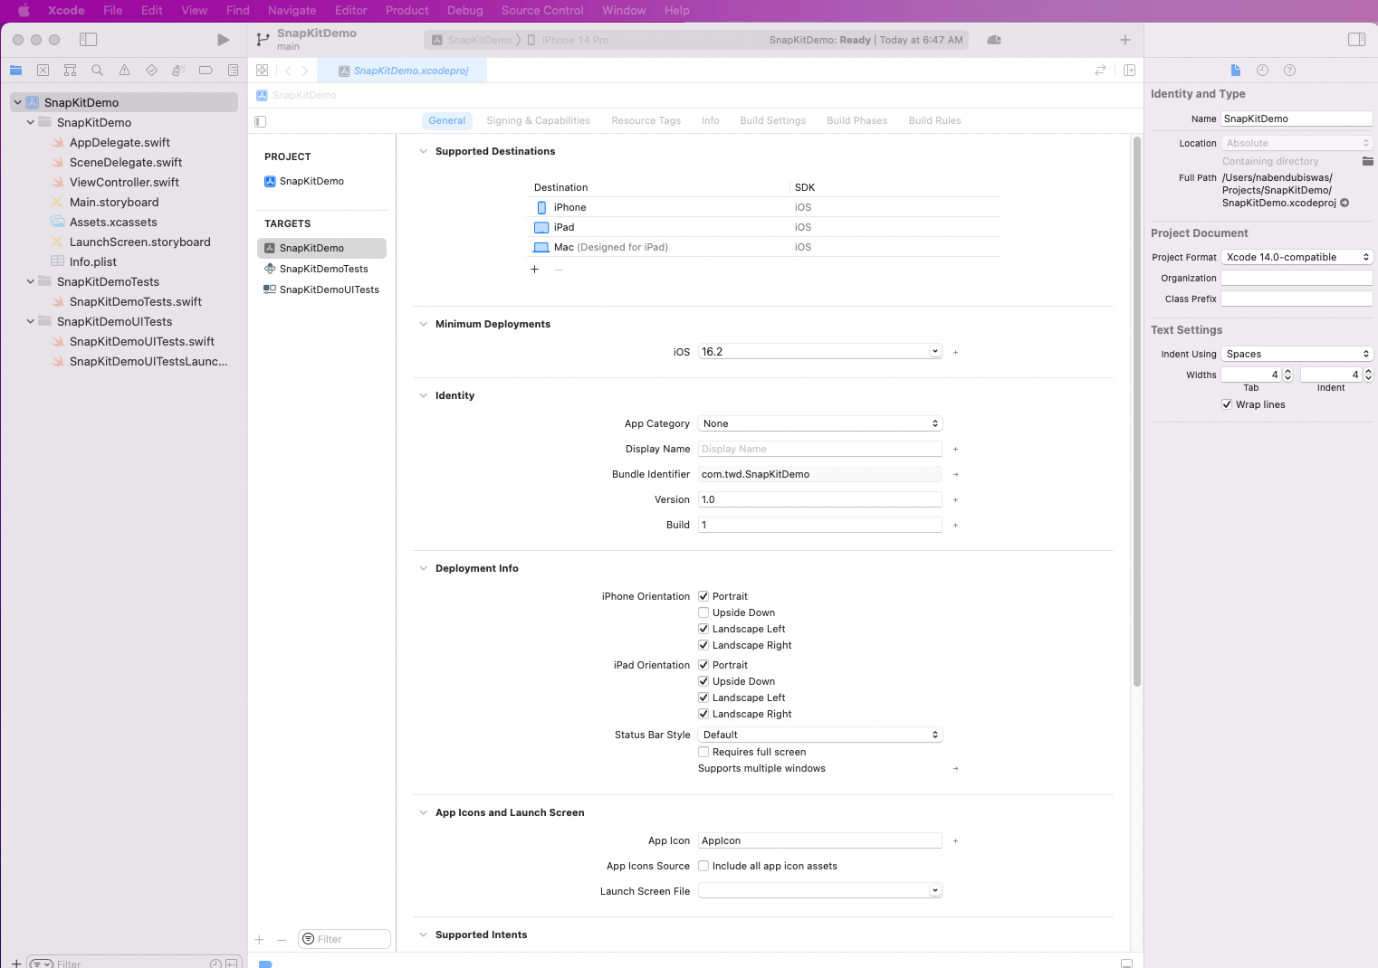This screenshot has height=968, width=1378.
Task: Increase Tab width stepper
Action: coord(1287,371)
